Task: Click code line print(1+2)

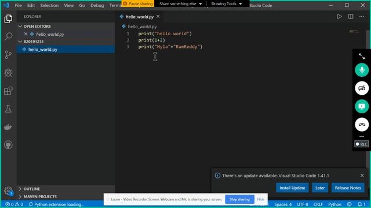Action: pos(151,40)
